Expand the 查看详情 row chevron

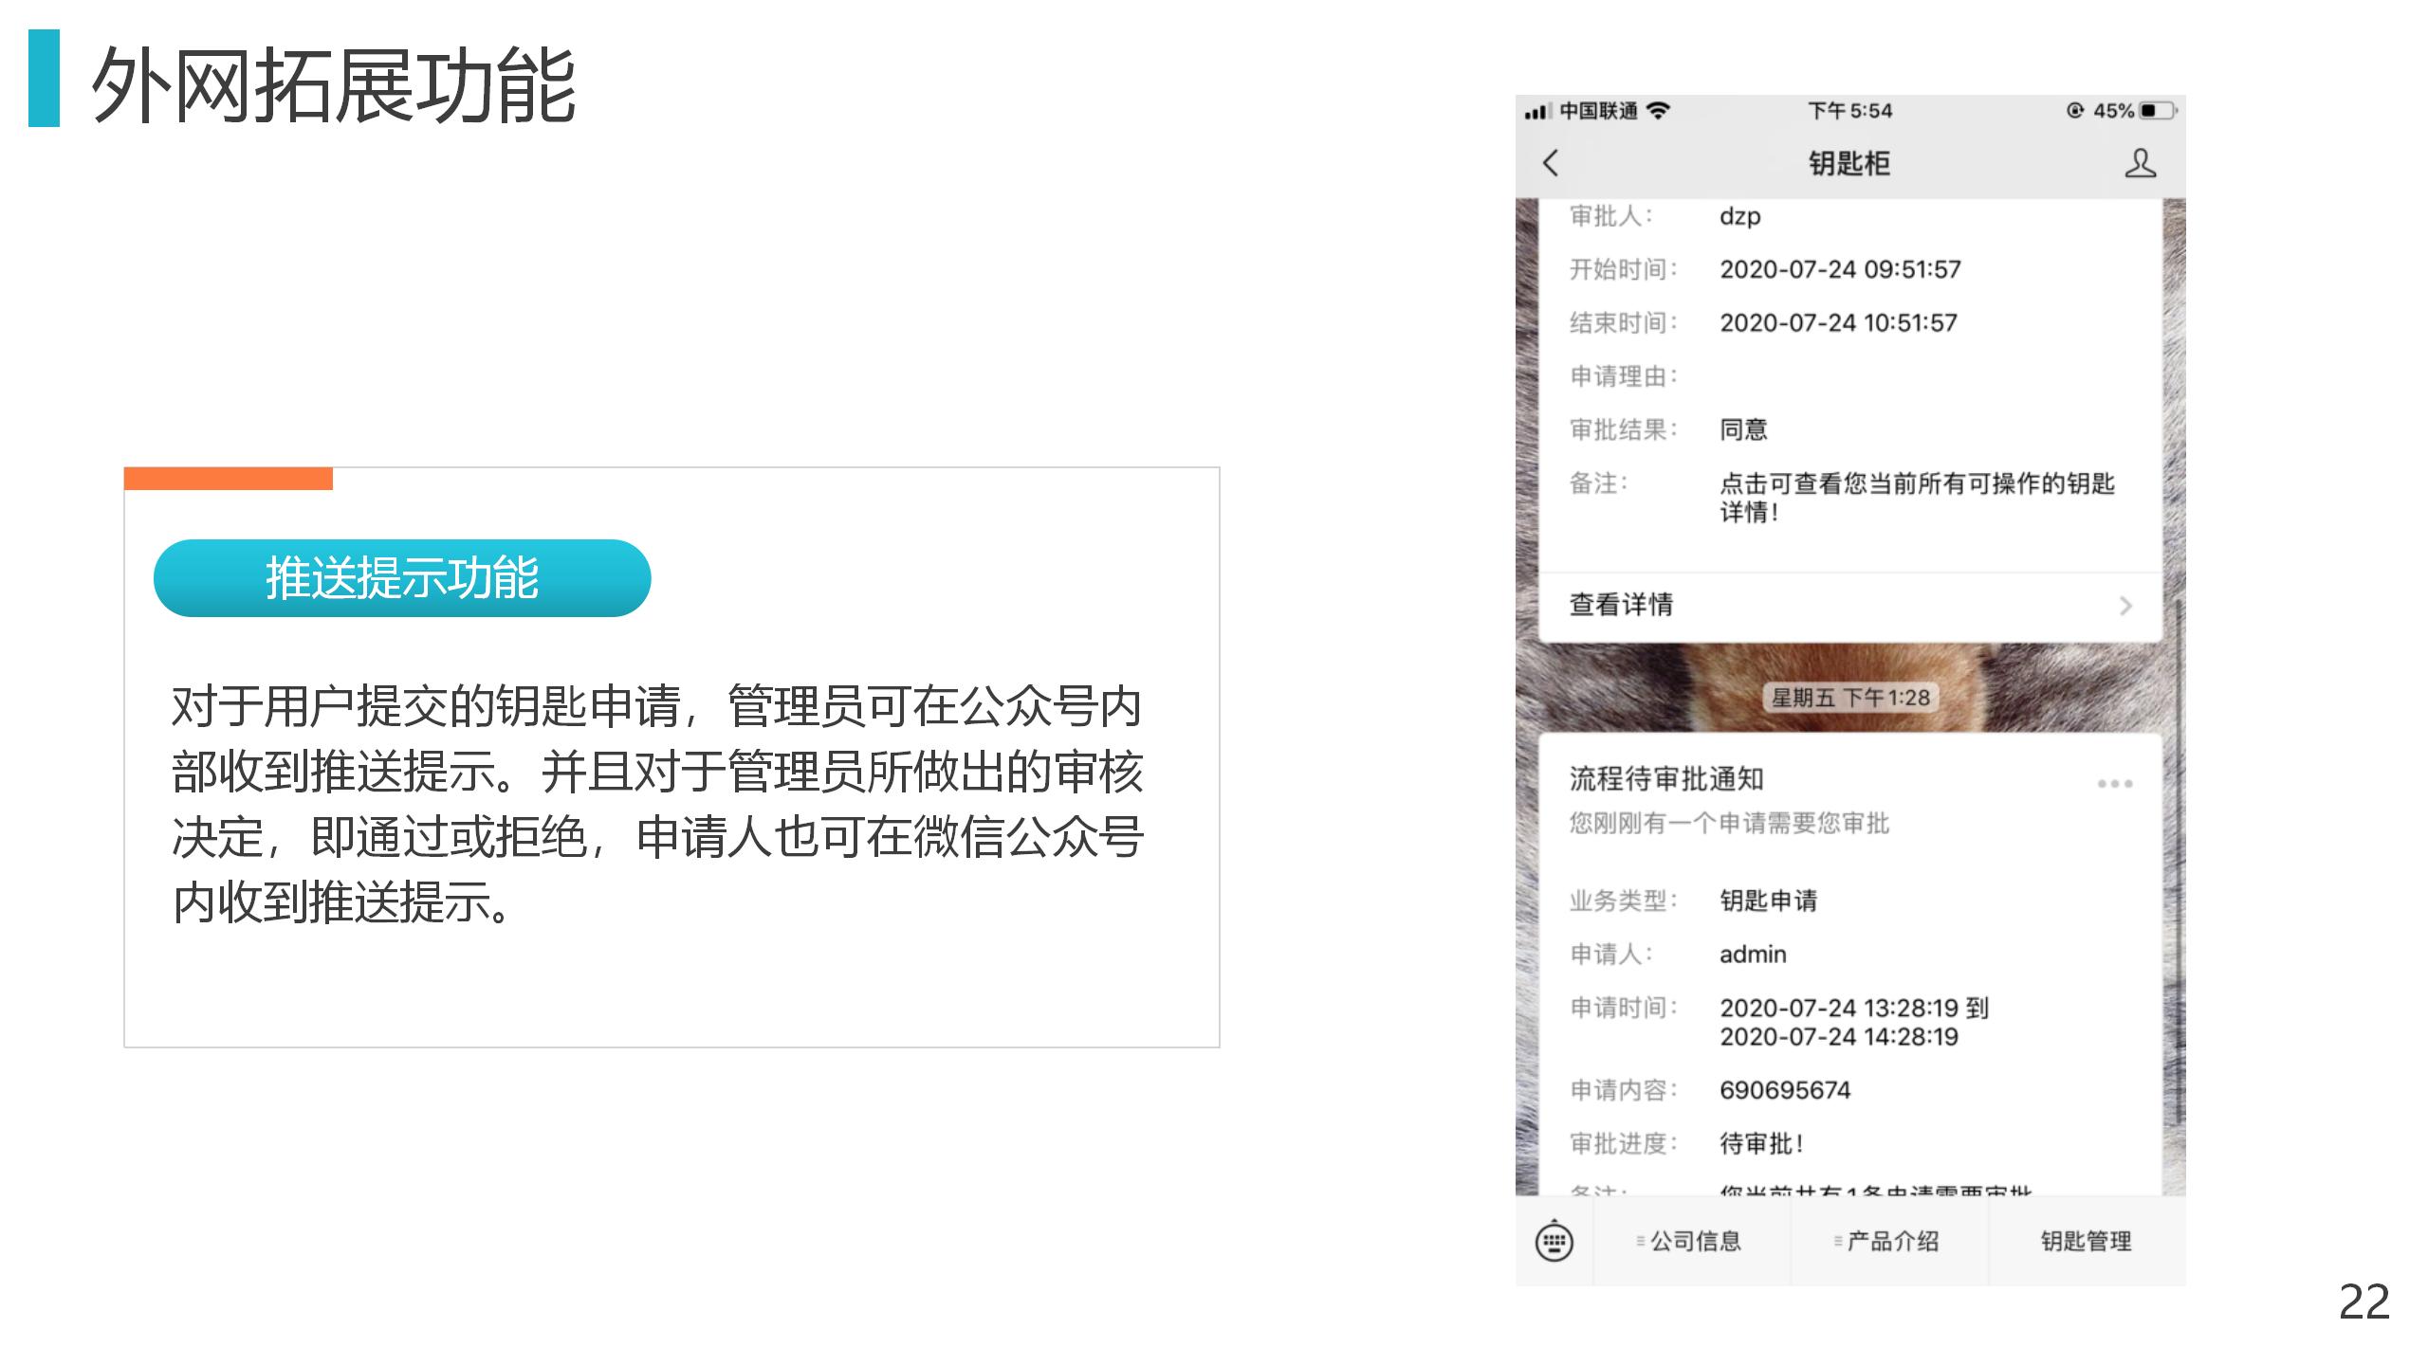coord(2125,606)
